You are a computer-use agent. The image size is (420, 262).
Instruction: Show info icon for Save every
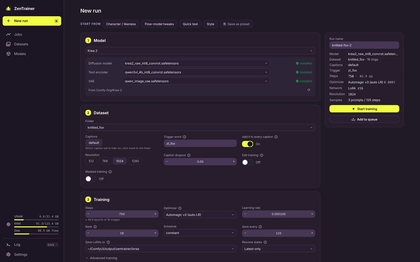(260, 227)
